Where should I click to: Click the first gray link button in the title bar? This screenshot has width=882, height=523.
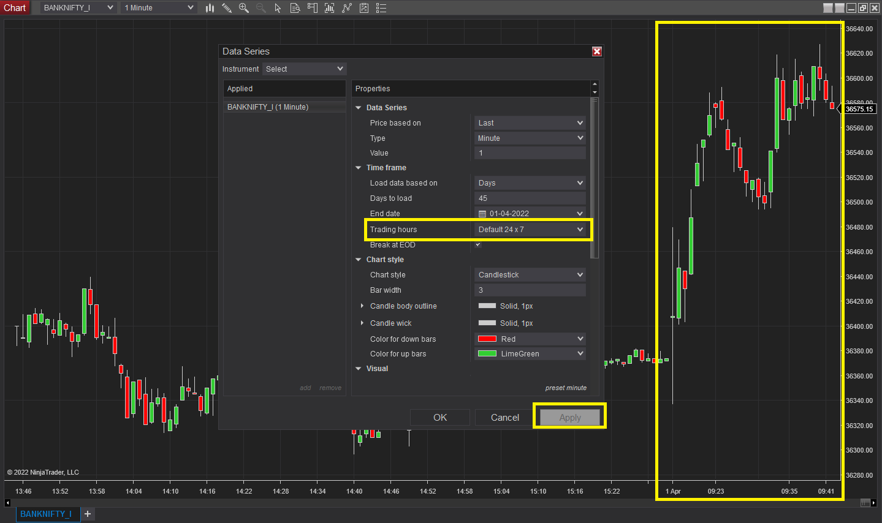828,8
